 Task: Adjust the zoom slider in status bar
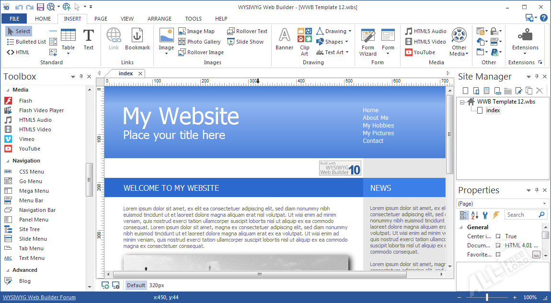click(x=487, y=297)
